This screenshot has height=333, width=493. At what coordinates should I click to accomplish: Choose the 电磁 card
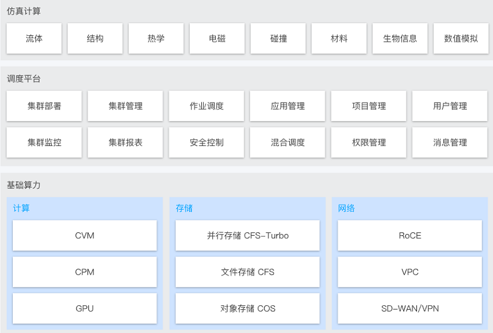(217, 38)
